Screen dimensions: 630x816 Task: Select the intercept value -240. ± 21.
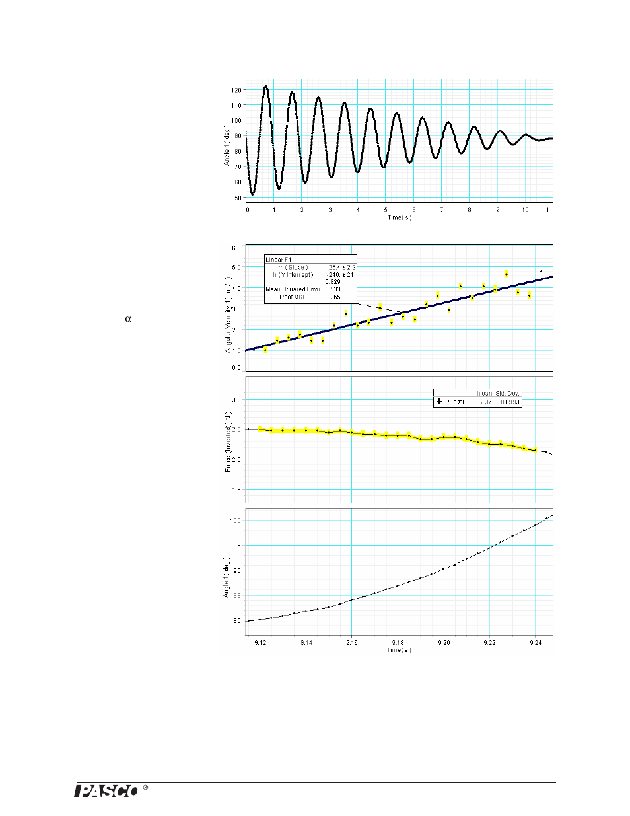[341, 274]
